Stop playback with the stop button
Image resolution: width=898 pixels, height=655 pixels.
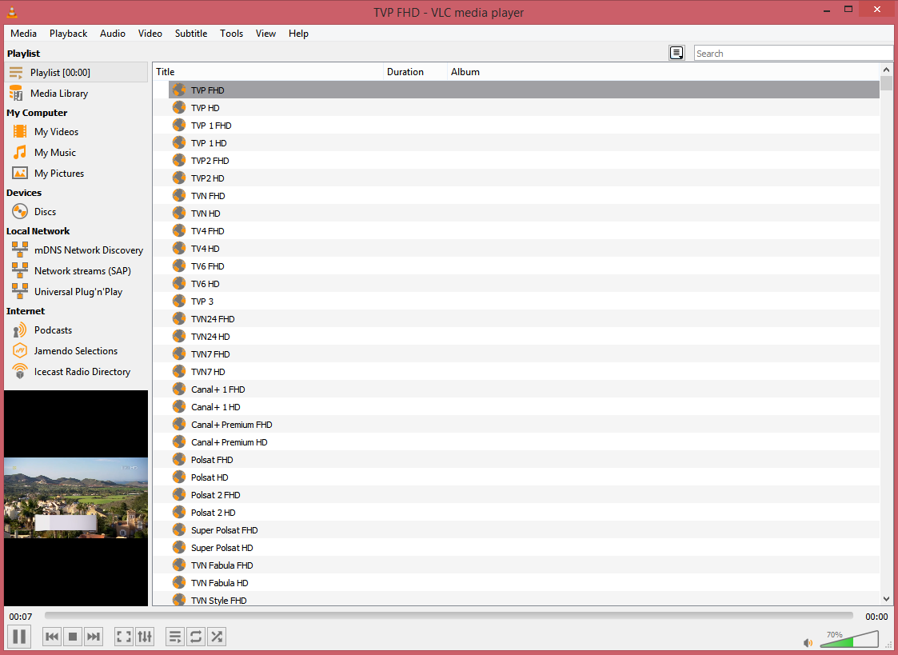[x=73, y=636]
